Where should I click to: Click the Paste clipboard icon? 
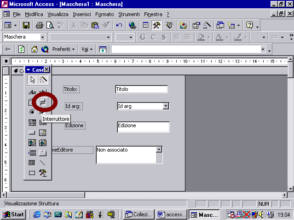95,25
